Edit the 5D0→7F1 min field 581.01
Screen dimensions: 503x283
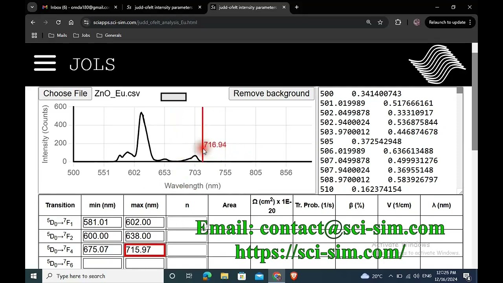coord(102,222)
